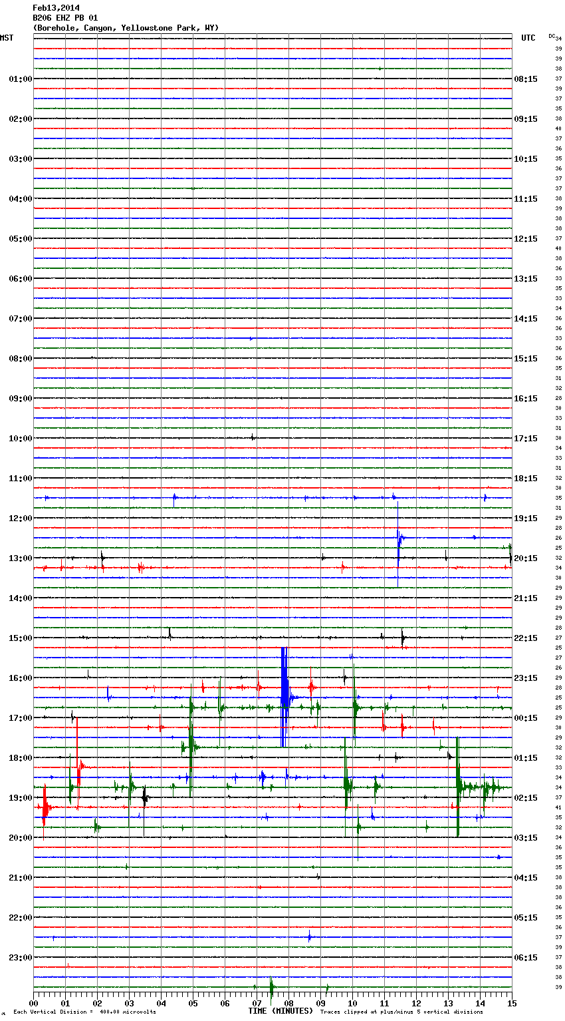Click the MST timezone label

(x=7, y=38)
